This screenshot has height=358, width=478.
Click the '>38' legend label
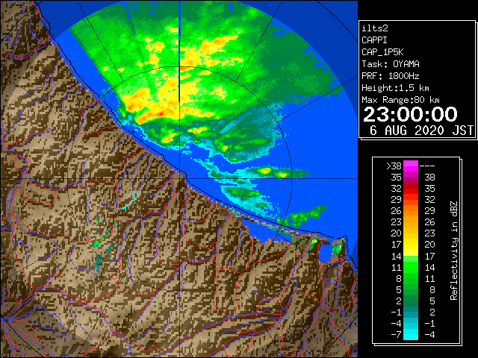(394, 166)
